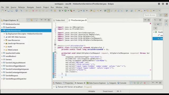Select the ExamServlet project
Image resolution: width=169 pixels, height=95 pixels.
(x=11, y=27)
